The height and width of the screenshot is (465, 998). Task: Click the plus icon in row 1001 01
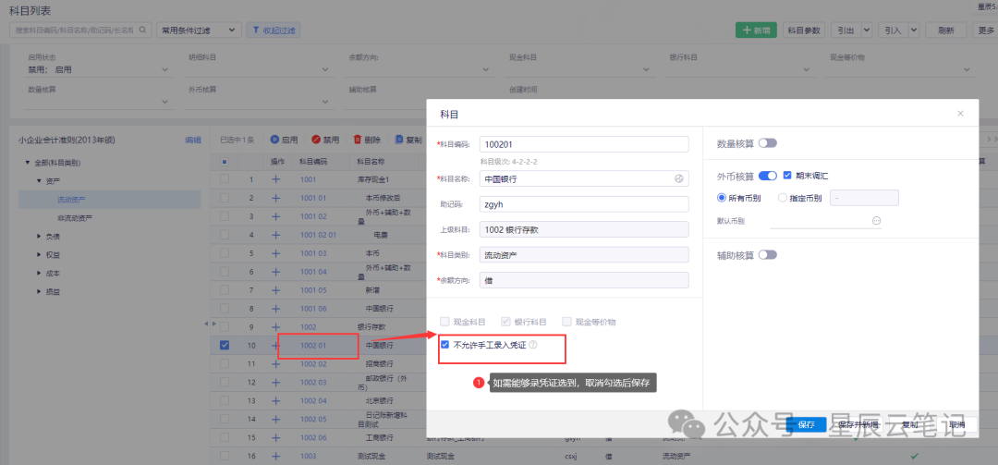[x=276, y=198]
